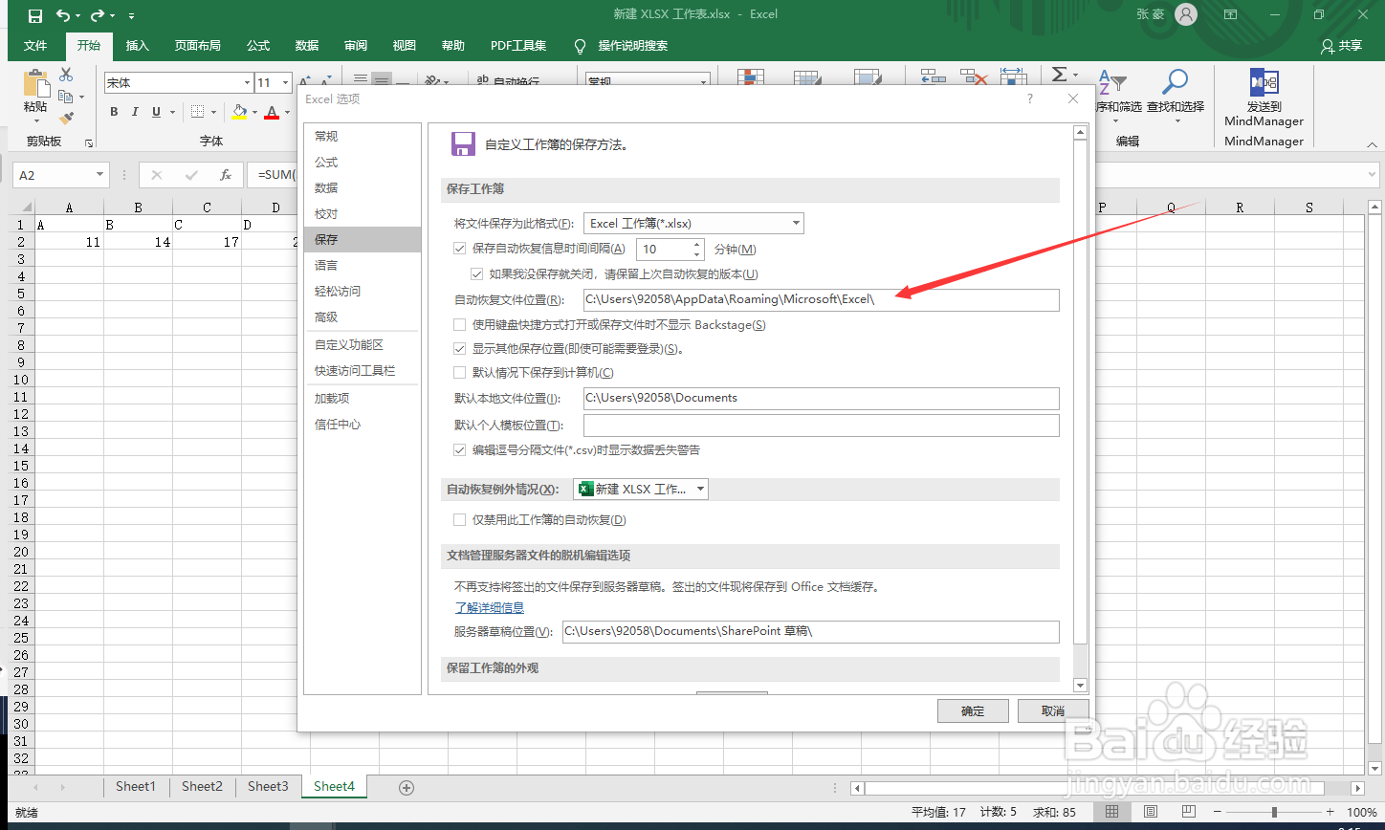The height and width of the screenshot is (830, 1385).
Task: Enable save to computer by default checkbox
Action: (x=460, y=372)
